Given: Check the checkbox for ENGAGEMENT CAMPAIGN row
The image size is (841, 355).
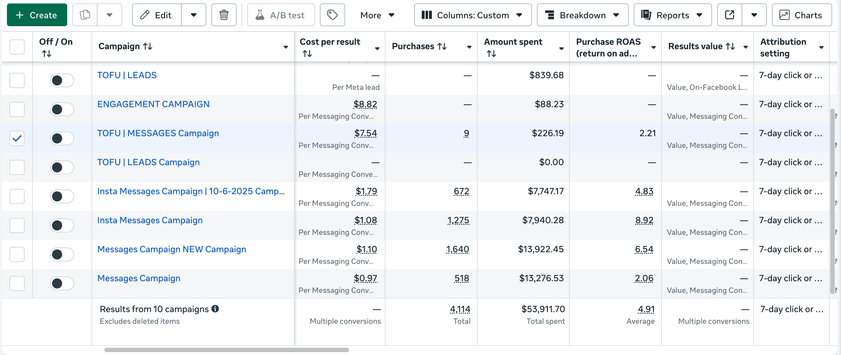Looking at the screenshot, I should [17, 109].
